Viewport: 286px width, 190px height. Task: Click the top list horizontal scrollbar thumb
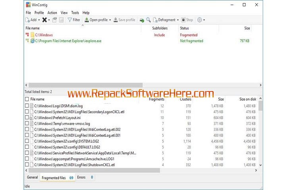coord(85,85)
